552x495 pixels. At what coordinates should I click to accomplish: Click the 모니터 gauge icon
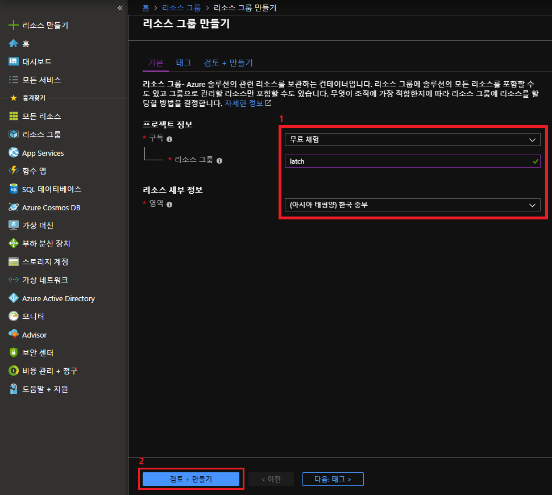click(14, 317)
